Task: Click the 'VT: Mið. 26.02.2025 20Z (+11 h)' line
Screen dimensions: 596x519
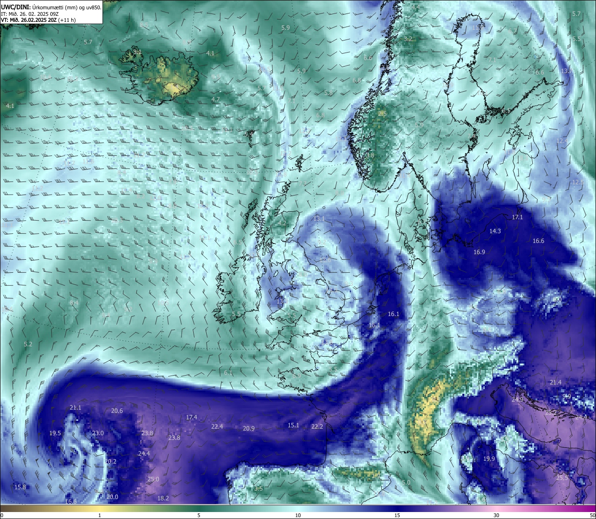Action: 39,20
